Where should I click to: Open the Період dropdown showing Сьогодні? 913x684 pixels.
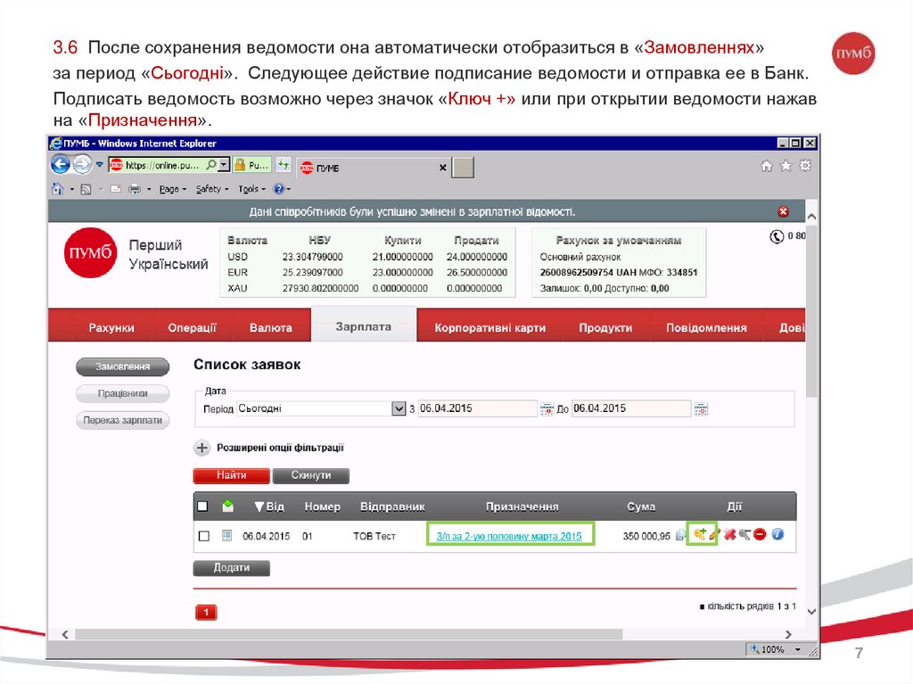pos(399,408)
